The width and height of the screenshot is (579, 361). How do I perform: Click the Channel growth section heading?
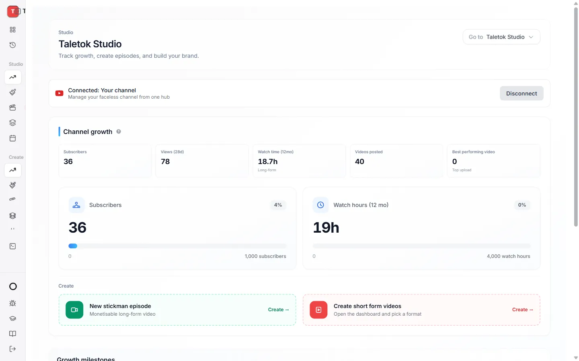(88, 132)
